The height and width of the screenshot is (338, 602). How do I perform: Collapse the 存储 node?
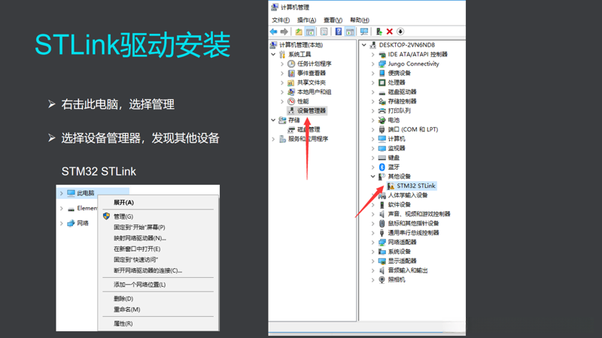(273, 120)
